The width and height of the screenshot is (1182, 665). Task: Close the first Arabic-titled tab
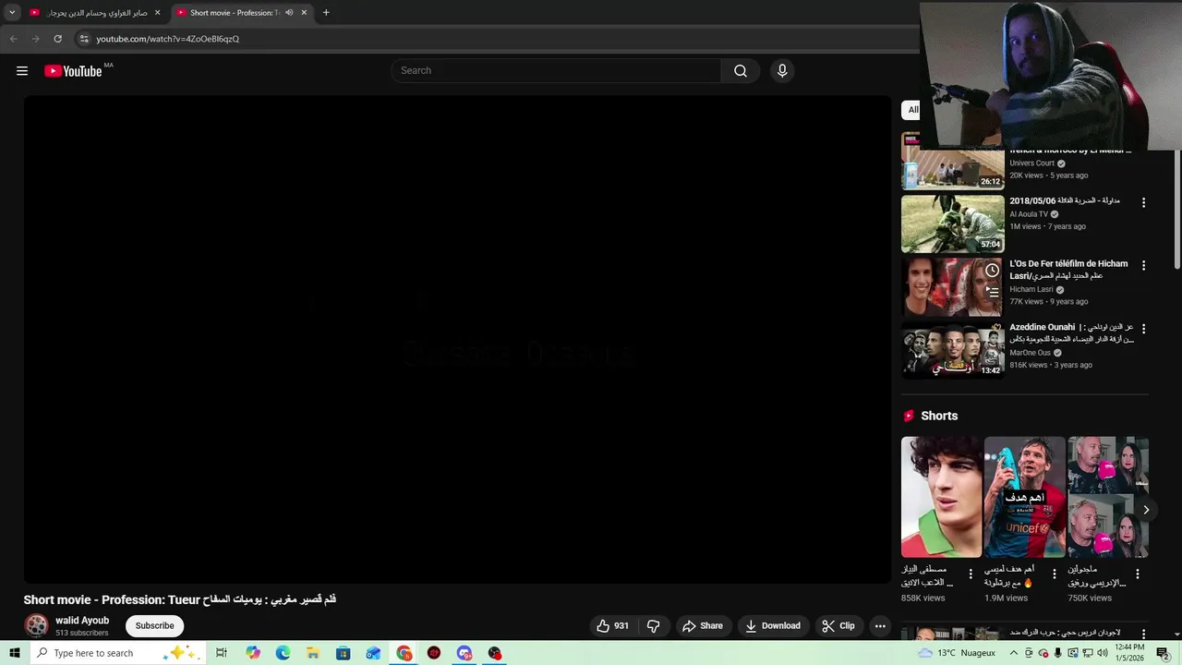[x=157, y=13]
